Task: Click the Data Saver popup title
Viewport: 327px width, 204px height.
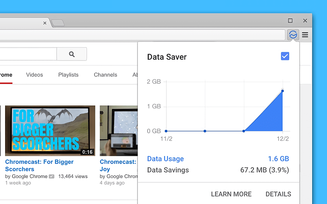Action: point(167,57)
